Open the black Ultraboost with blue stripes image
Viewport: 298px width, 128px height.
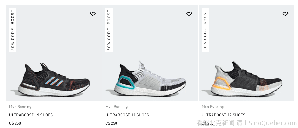point(54,79)
